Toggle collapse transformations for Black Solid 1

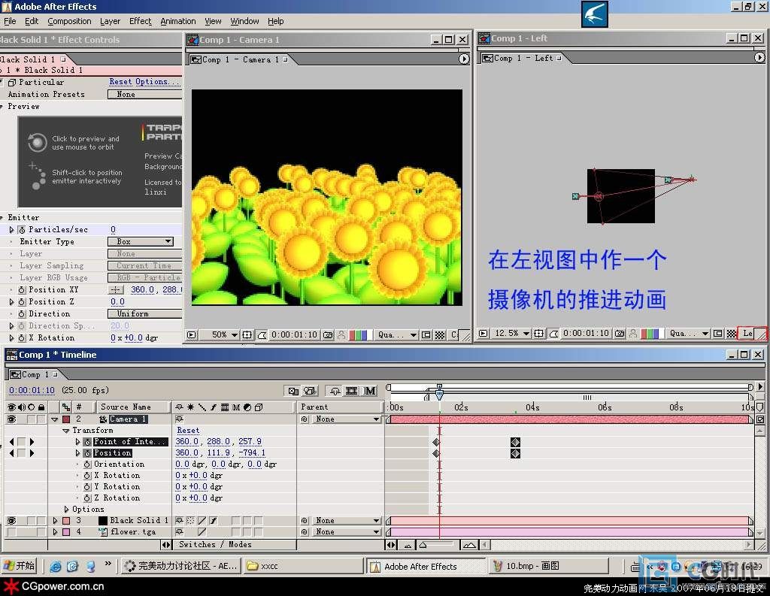[x=190, y=520]
